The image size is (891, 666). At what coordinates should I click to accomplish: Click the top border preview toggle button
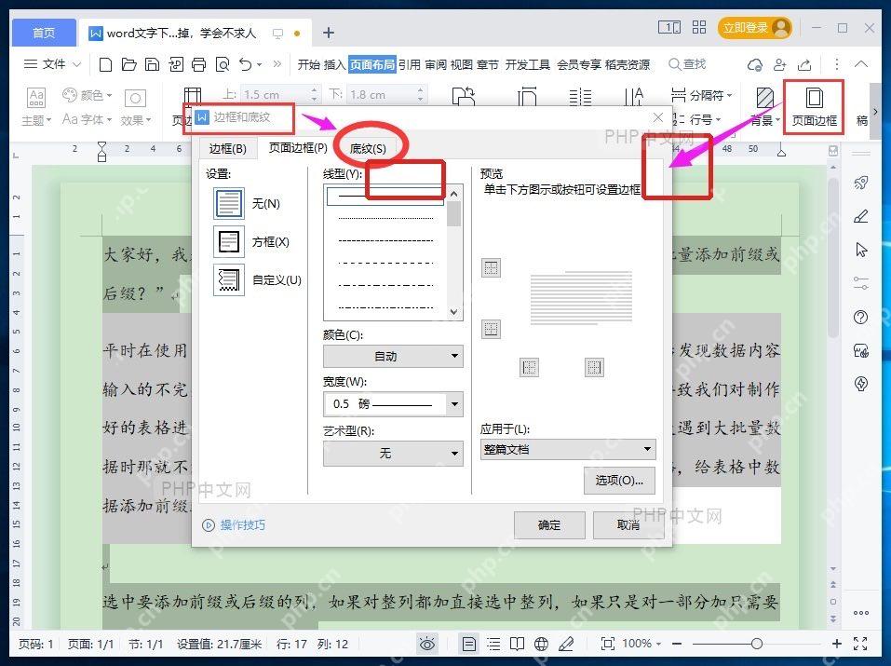(491, 268)
